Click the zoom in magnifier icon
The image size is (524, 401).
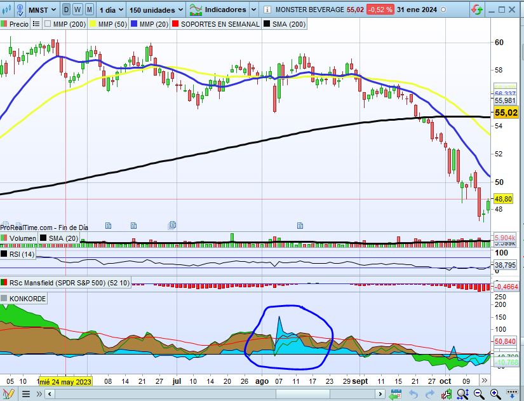point(495,393)
